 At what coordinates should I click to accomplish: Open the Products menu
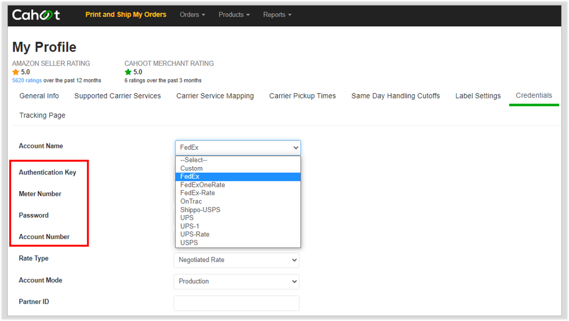tap(234, 15)
